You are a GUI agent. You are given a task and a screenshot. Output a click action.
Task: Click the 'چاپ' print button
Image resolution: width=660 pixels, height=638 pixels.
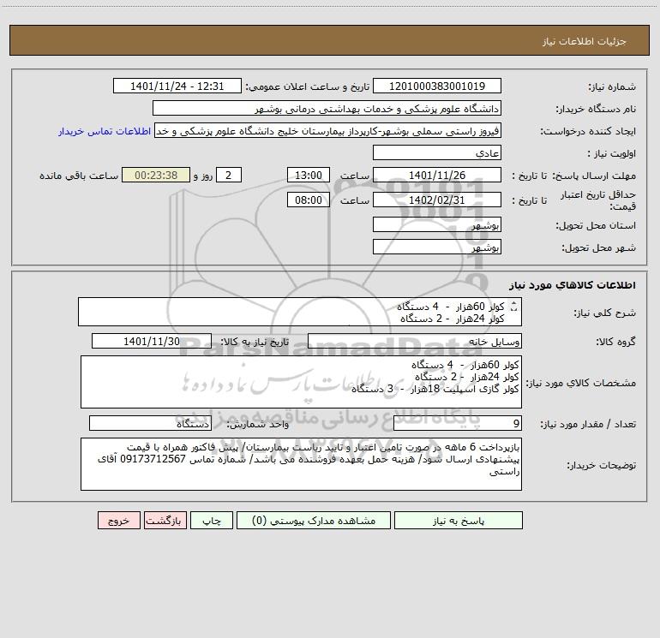tap(212, 521)
